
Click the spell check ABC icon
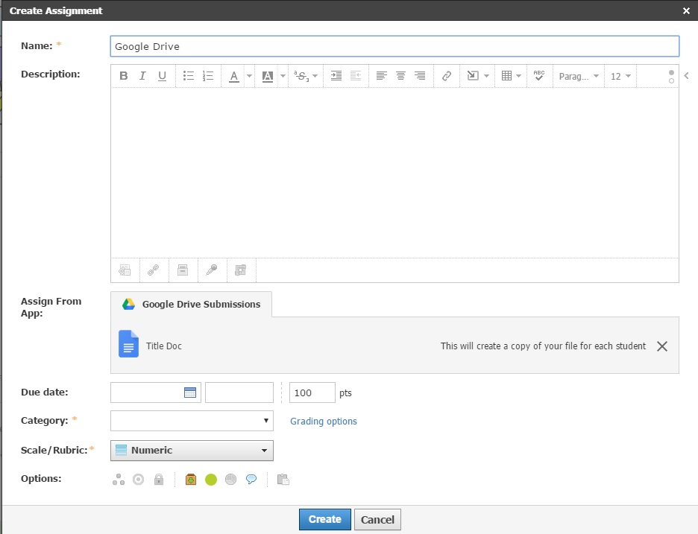point(539,76)
